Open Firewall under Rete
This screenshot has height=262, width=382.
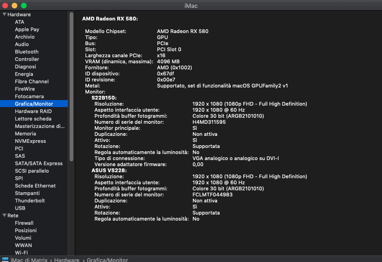(x=24, y=223)
